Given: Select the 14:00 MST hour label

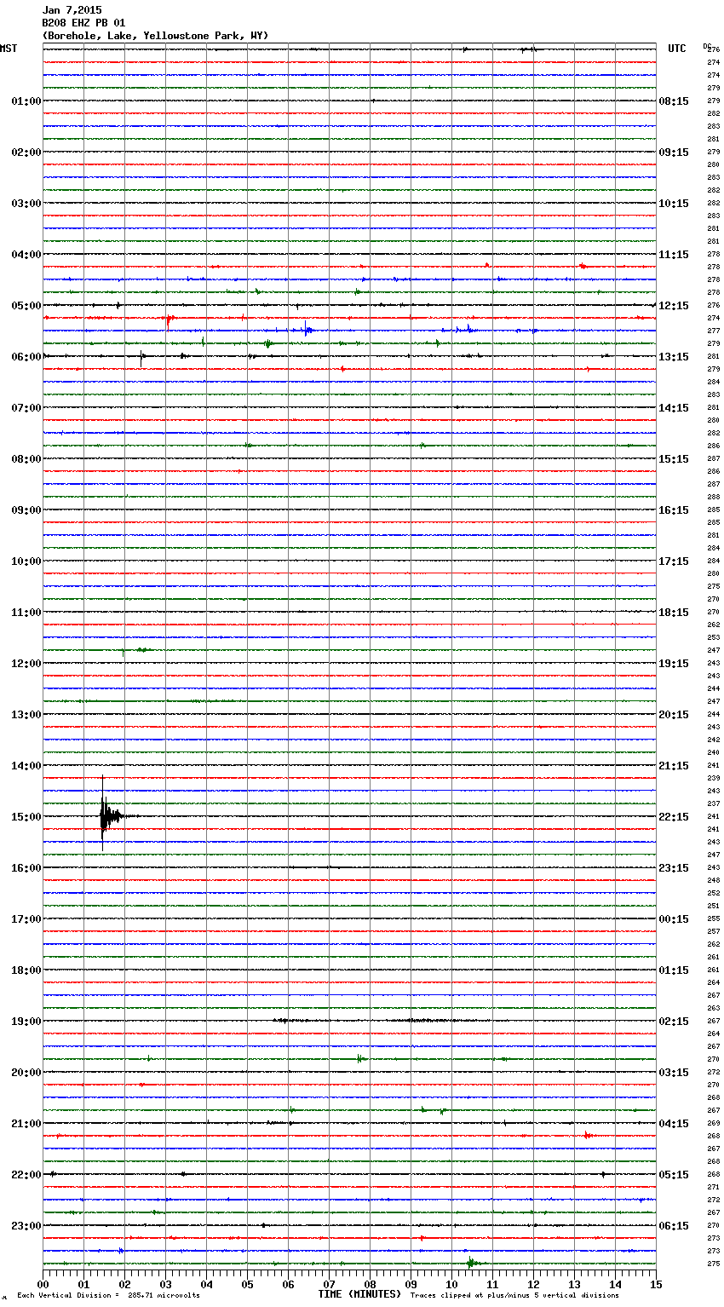Looking at the screenshot, I should pos(26,766).
